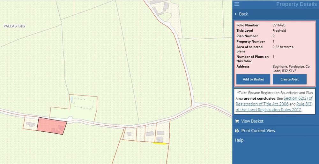
Task: Select the small parcel left of red plot
Action: click(x=31, y=123)
